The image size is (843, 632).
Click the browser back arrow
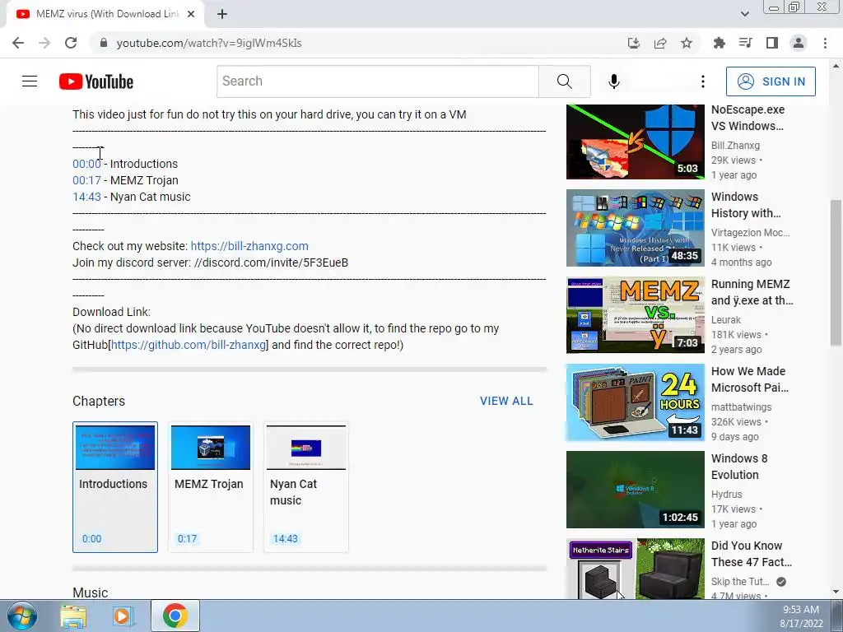(x=18, y=43)
